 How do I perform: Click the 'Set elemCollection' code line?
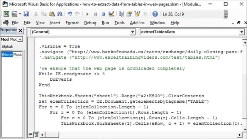[124, 102]
